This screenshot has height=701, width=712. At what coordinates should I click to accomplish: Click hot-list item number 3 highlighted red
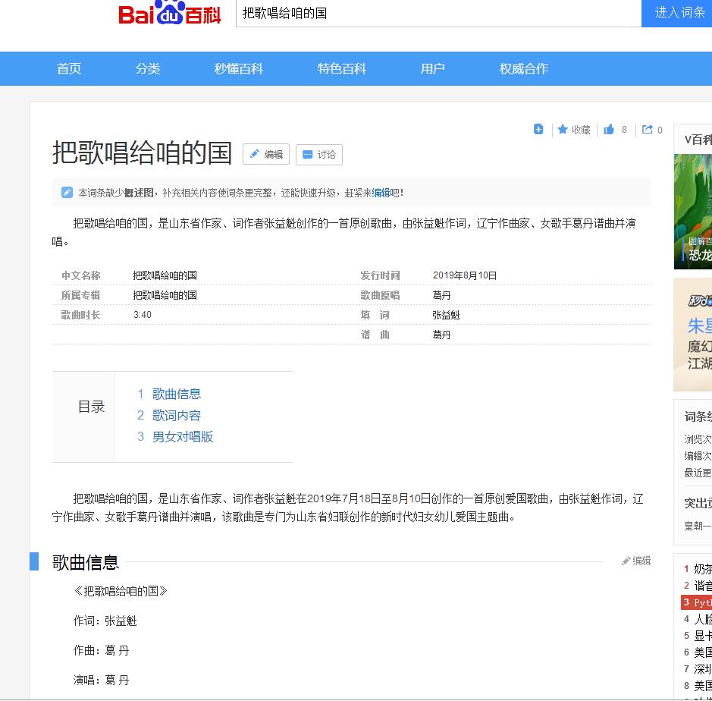[697, 602]
